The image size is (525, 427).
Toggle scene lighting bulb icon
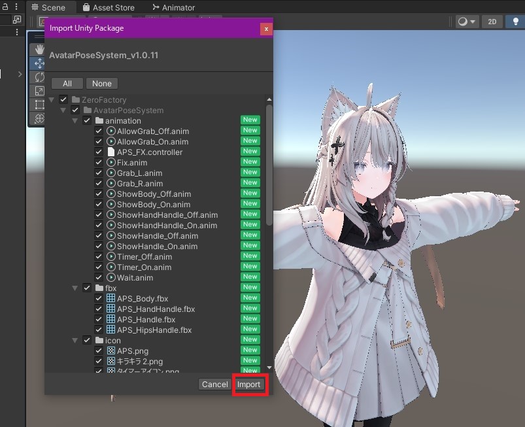[516, 22]
